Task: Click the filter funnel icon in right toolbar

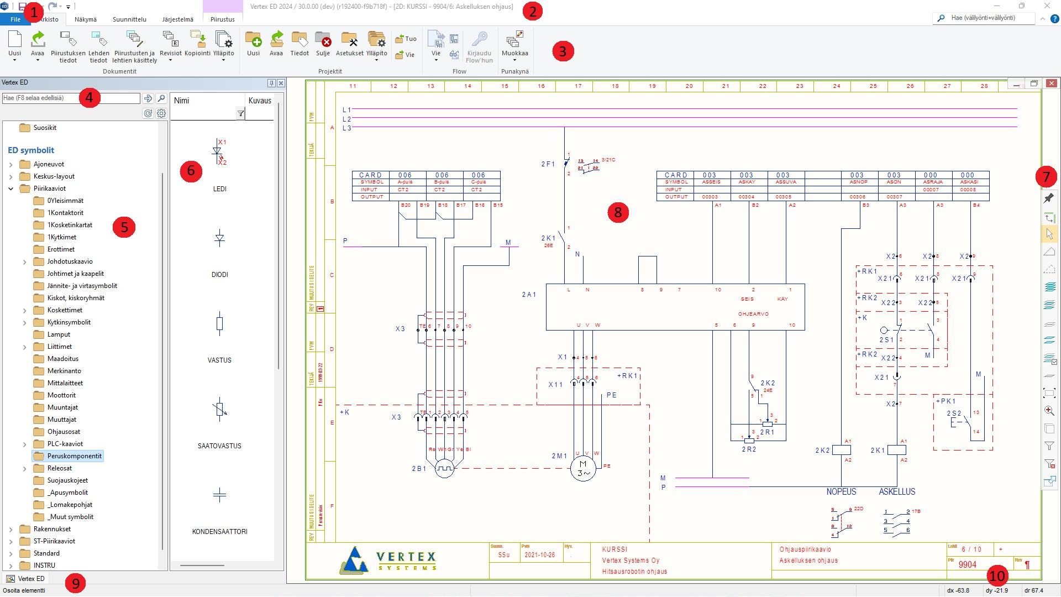Action: [x=1049, y=446]
